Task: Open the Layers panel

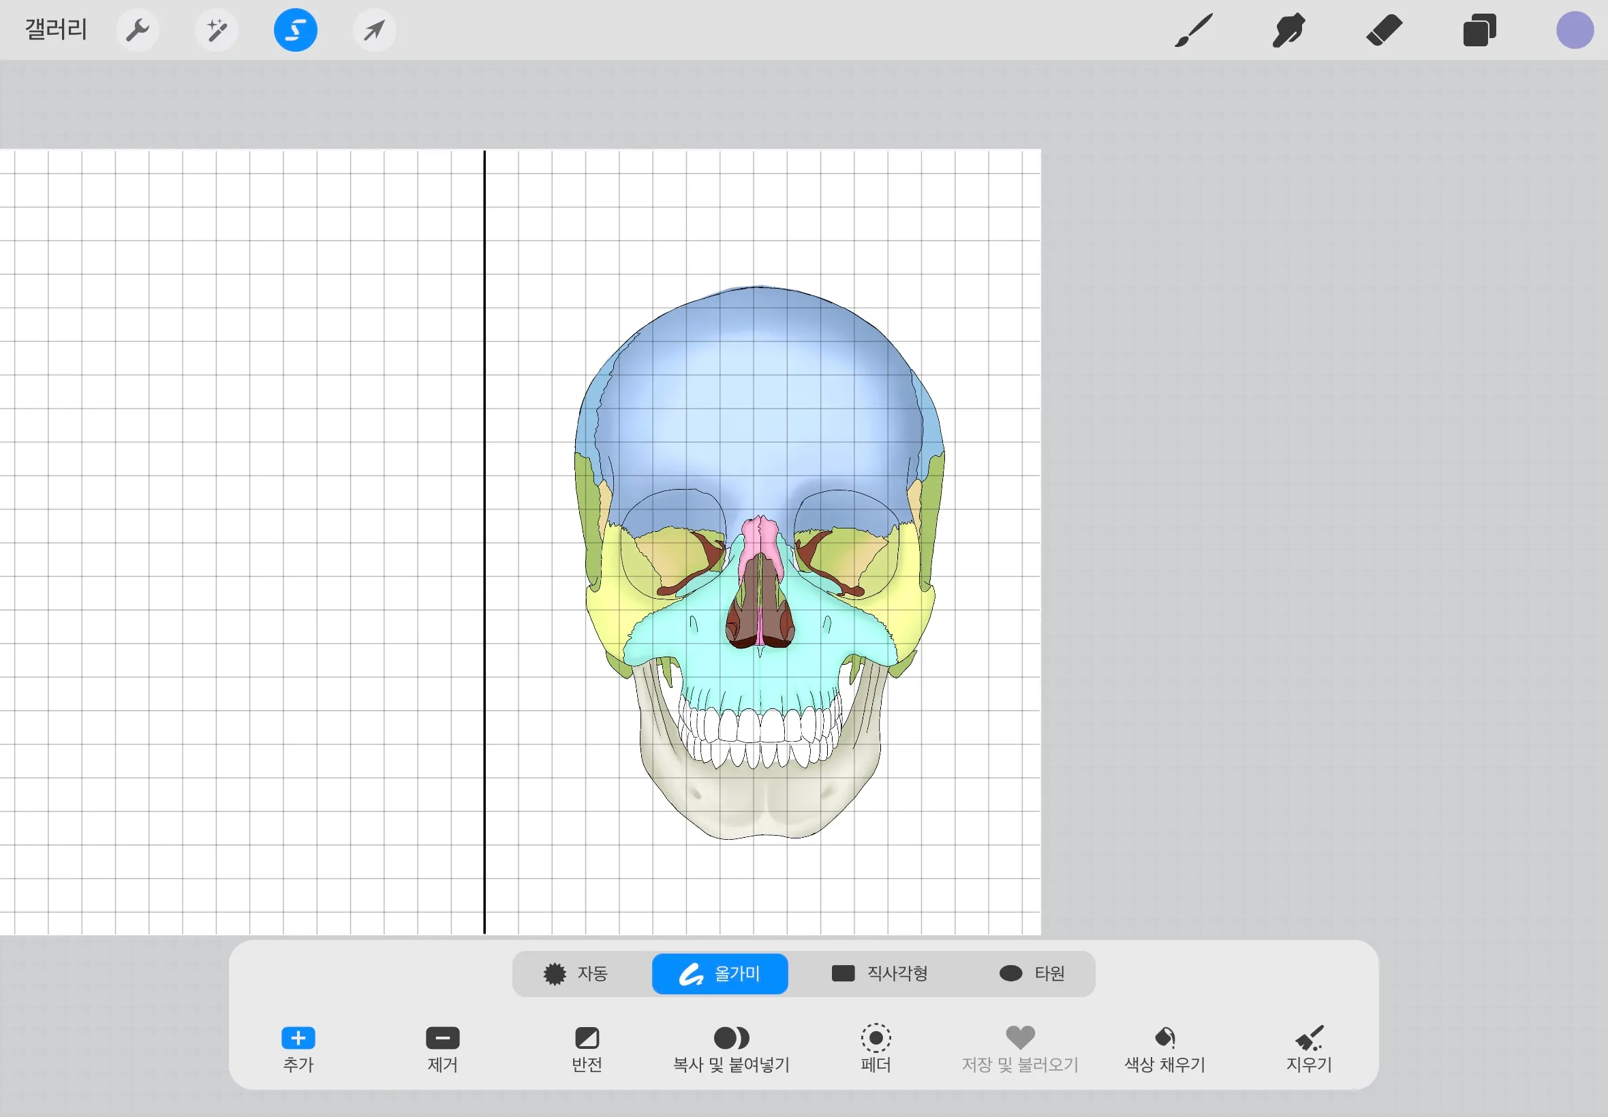Action: click(1479, 30)
